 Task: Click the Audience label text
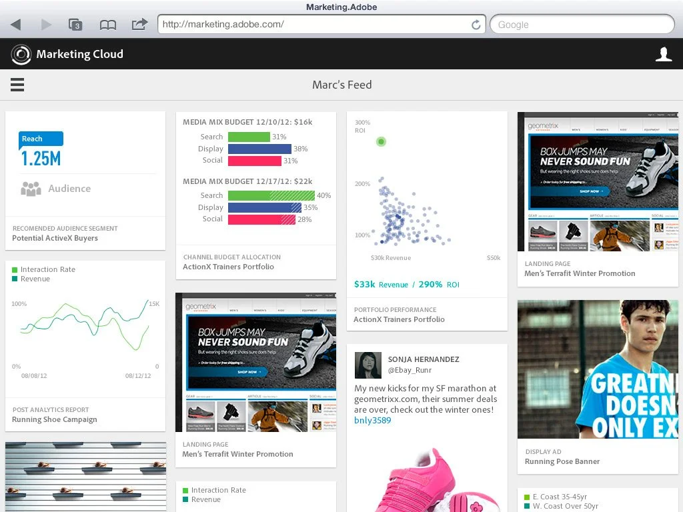pyautogui.click(x=69, y=189)
